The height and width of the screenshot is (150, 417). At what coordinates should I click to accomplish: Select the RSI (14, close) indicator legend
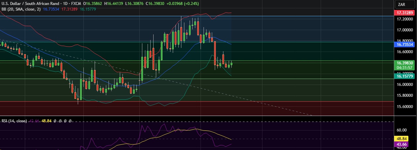tap(15, 121)
